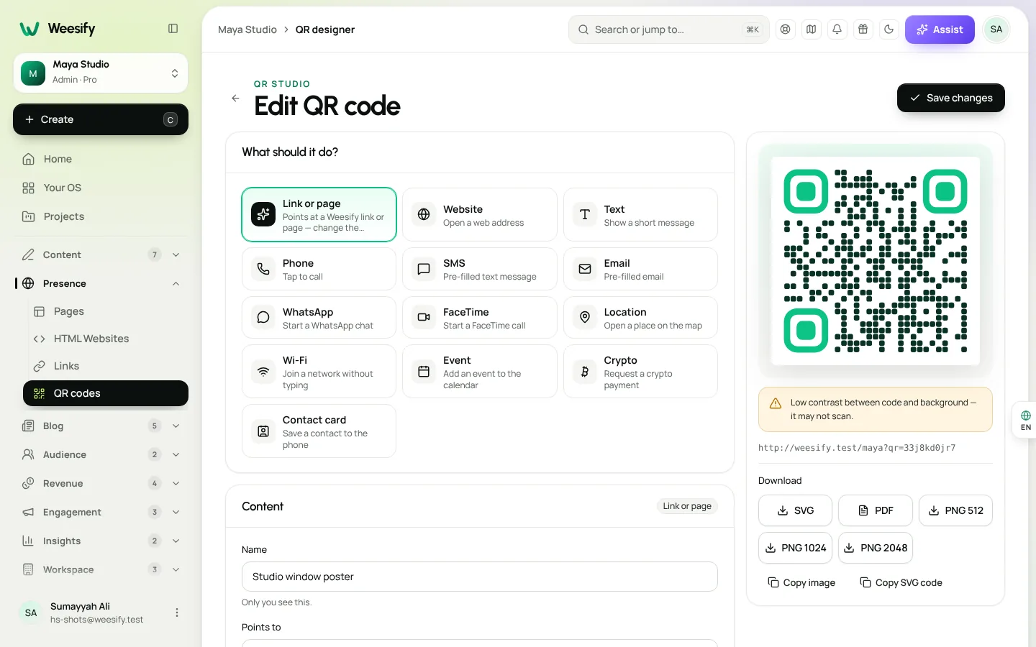Select the Website QR type
Screen dimensions: 1036x647
coord(480,215)
